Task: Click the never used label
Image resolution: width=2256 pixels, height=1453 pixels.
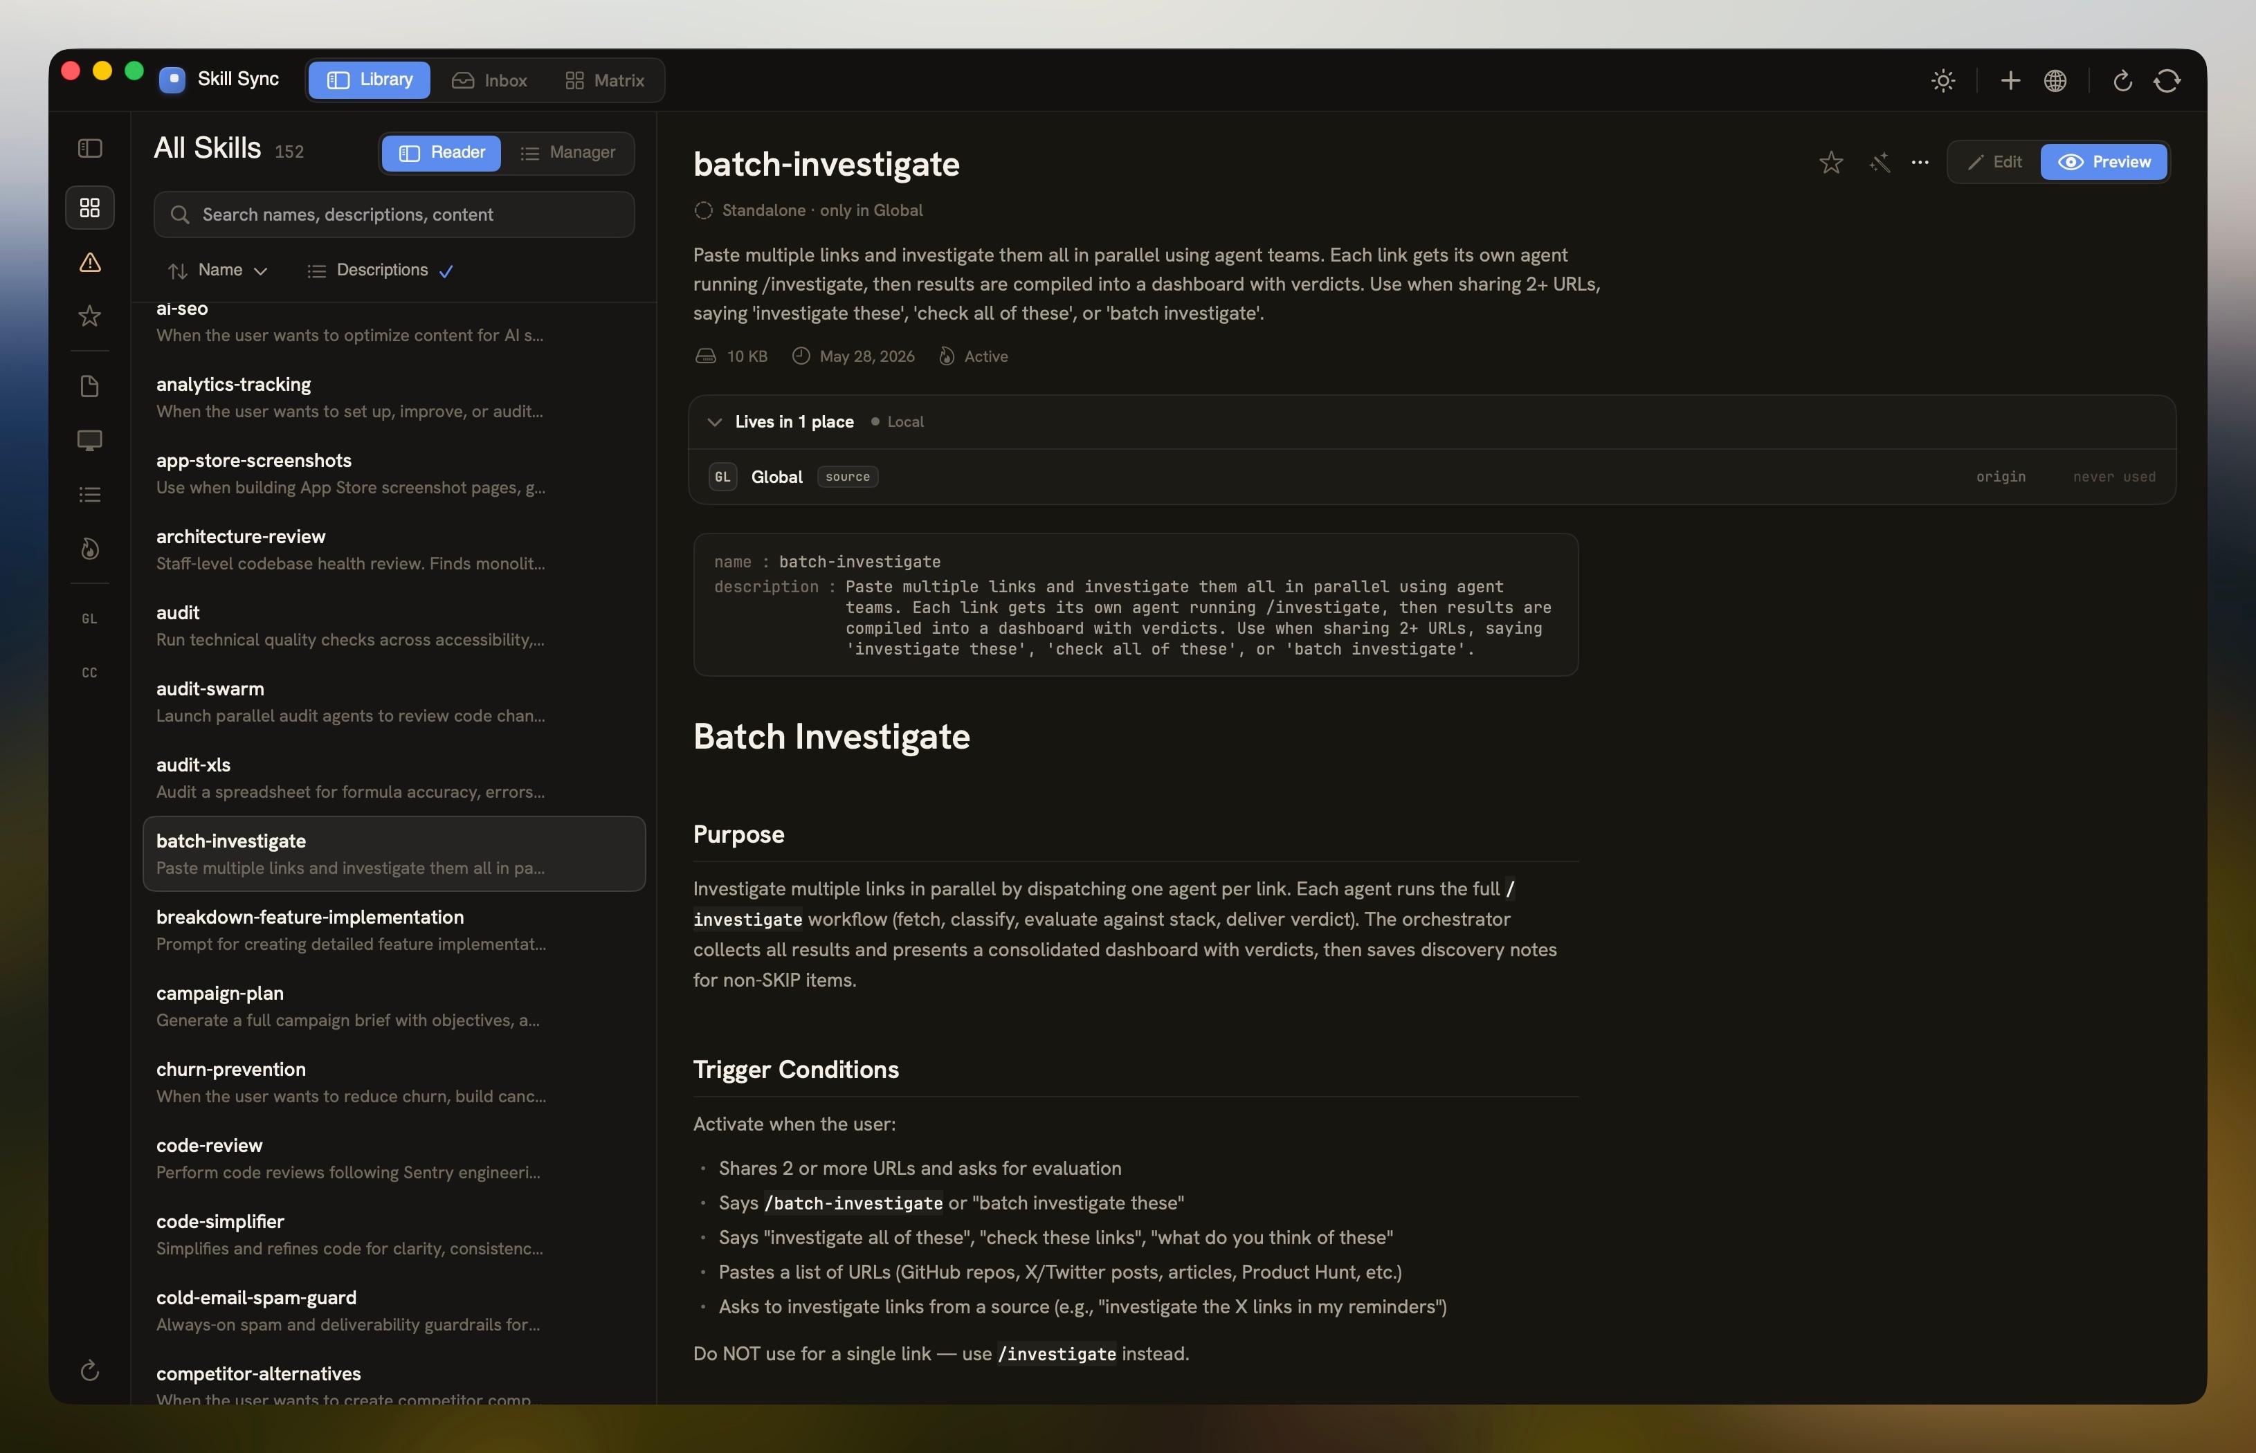Action: 2113,477
